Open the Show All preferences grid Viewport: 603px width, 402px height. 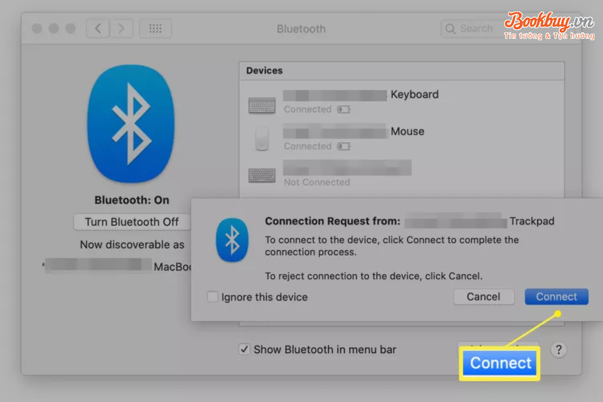(155, 29)
